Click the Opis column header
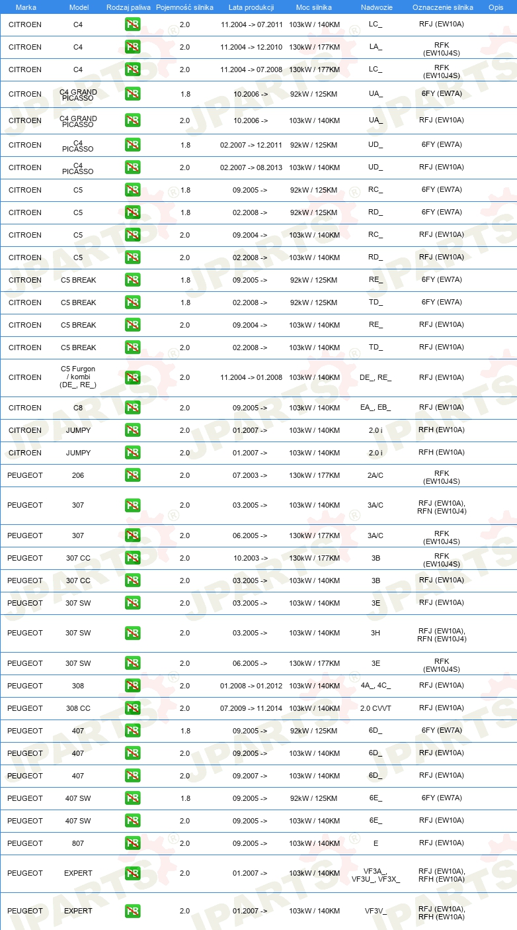Viewport: 517px width, 930px height. click(496, 7)
